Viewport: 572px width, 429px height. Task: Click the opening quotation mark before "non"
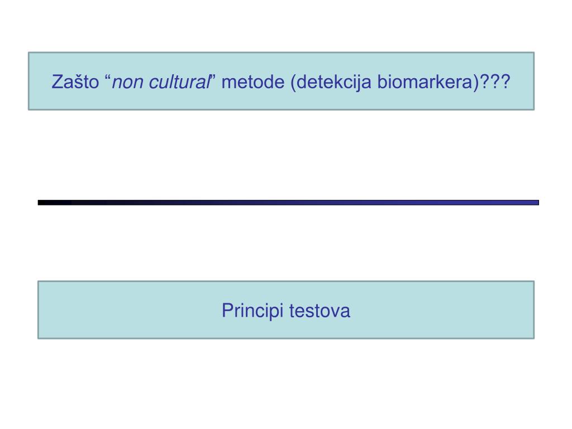click(x=107, y=77)
